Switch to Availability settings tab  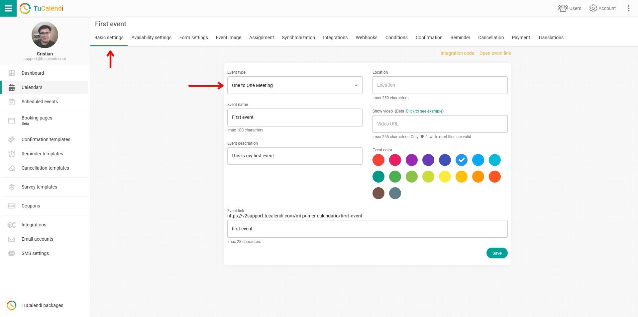(x=151, y=38)
